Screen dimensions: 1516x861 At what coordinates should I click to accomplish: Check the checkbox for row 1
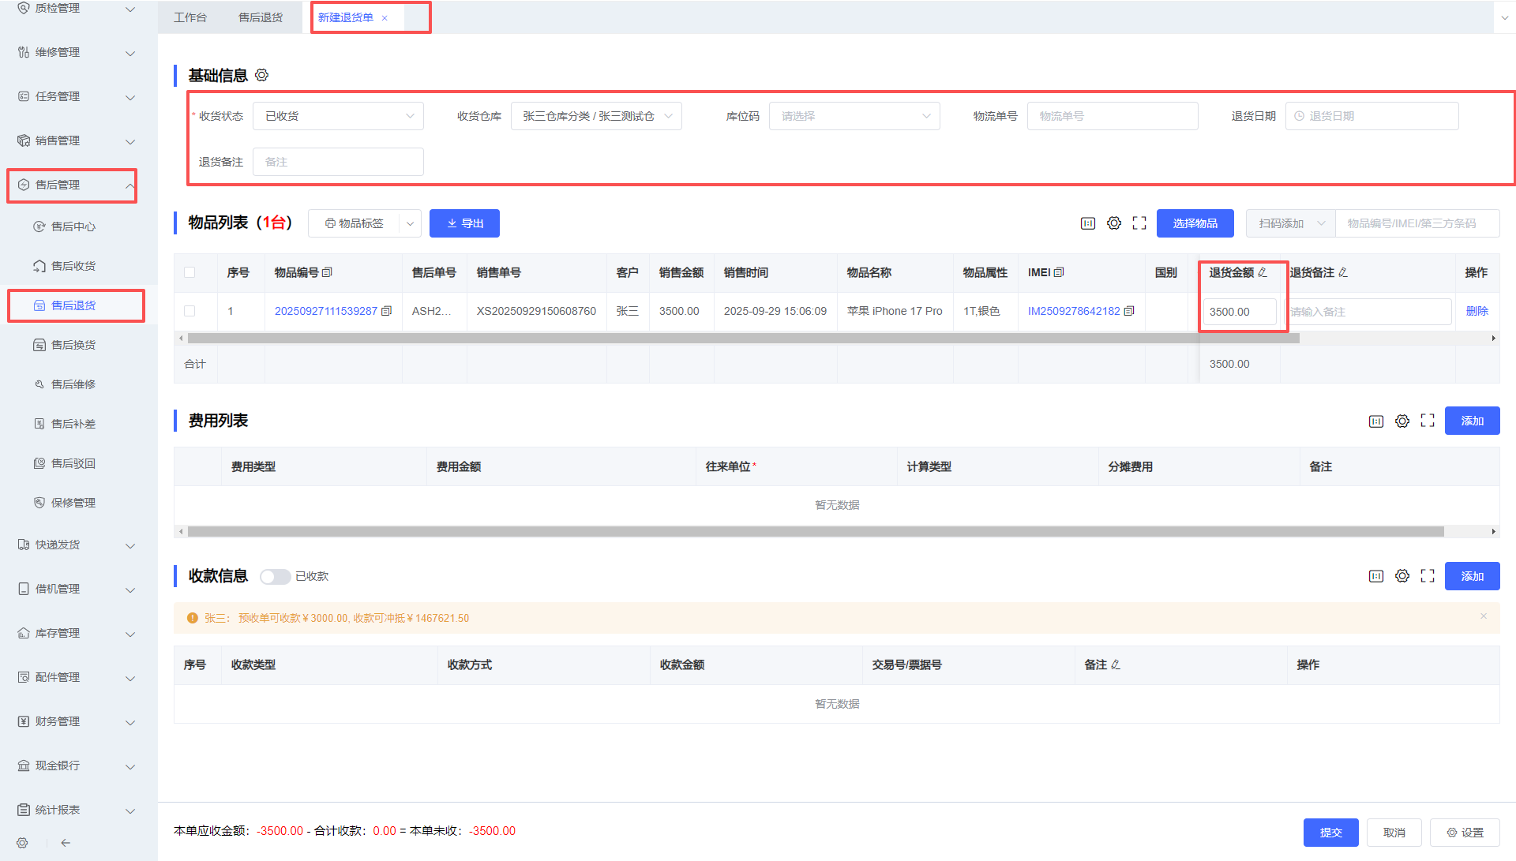[x=189, y=311]
